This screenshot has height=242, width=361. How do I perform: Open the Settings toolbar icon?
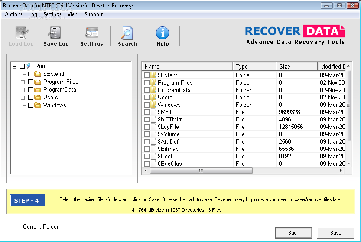tap(91, 33)
